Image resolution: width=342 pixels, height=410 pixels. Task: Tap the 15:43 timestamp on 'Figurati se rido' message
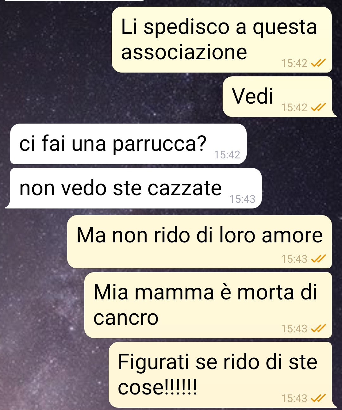(x=294, y=398)
